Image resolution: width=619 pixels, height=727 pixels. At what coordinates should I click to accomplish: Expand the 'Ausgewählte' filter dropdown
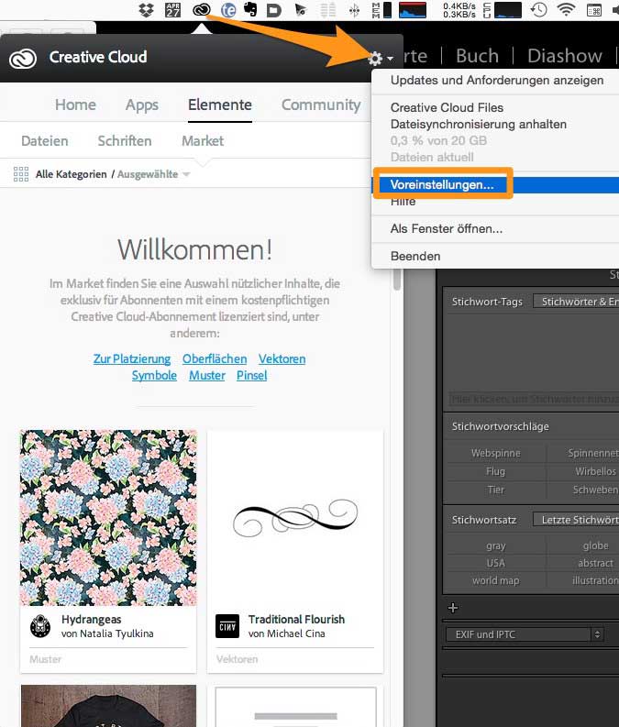(x=153, y=174)
